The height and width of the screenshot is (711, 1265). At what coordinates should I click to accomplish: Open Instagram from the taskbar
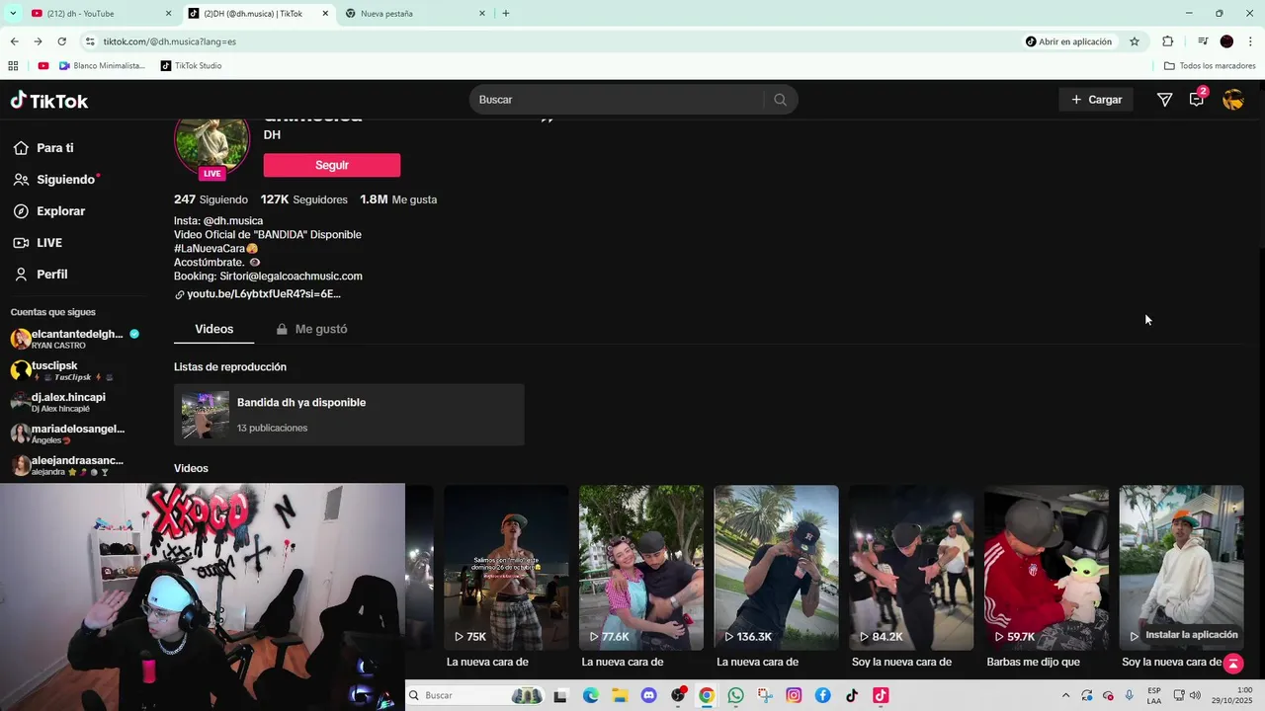pyautogui.click(x=794, y=695)
